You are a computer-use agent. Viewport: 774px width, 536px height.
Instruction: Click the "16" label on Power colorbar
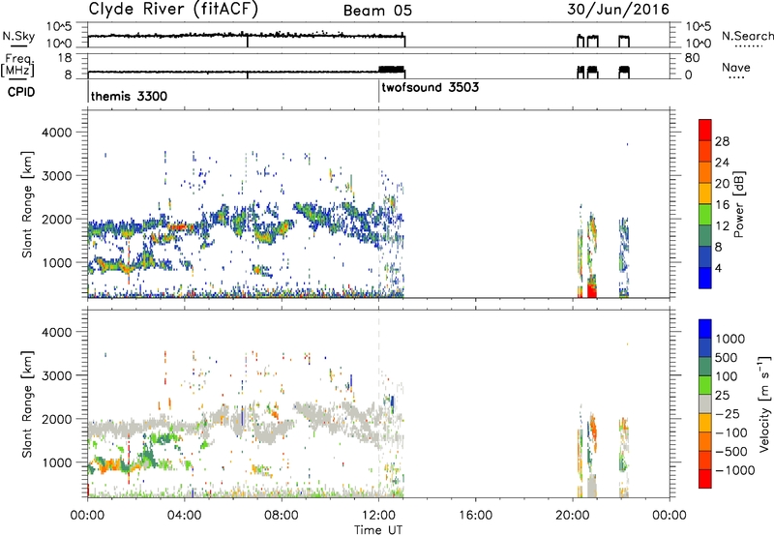tap(722, 205)
